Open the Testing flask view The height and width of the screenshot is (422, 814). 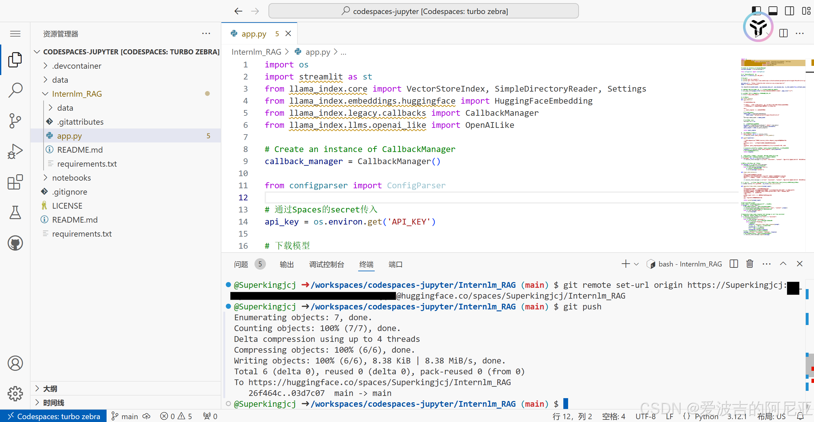15,212
